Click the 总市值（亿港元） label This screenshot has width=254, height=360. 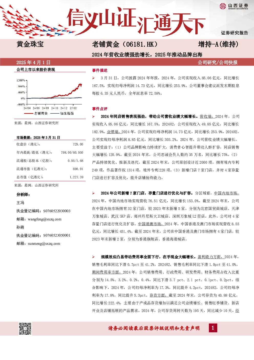30,177
